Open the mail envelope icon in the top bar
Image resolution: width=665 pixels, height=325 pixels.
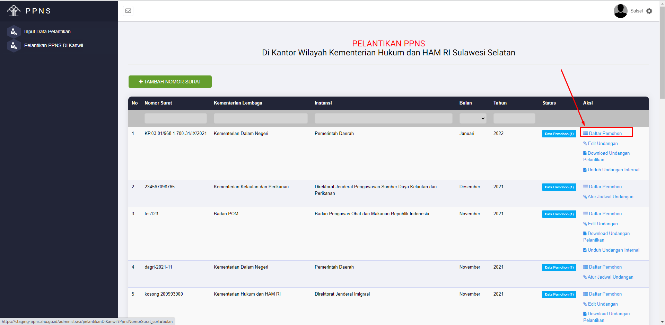[128, 11]
